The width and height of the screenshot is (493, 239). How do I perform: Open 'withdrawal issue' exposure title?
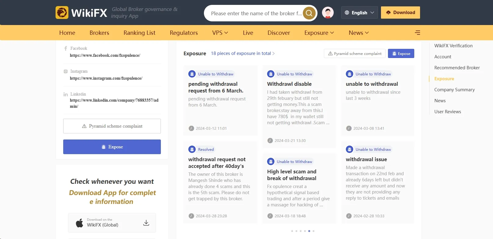click(366, 159)
